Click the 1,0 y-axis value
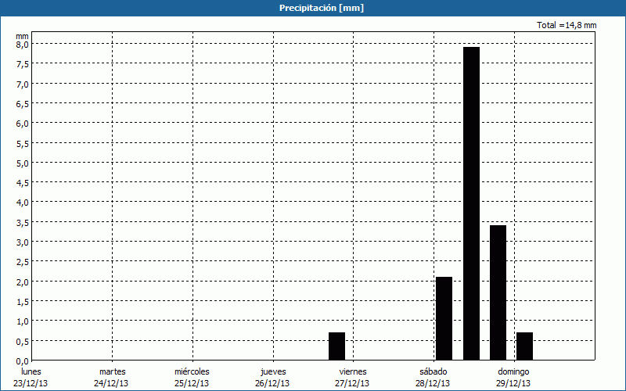This screenshot has width=626, height=391. point(23,321)
